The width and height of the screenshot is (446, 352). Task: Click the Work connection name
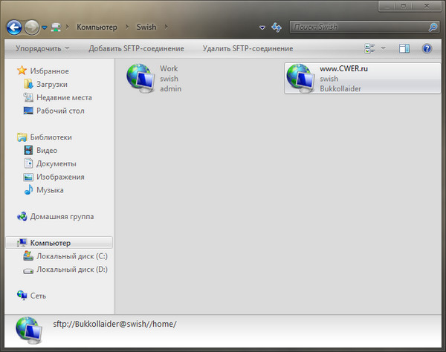169,68
